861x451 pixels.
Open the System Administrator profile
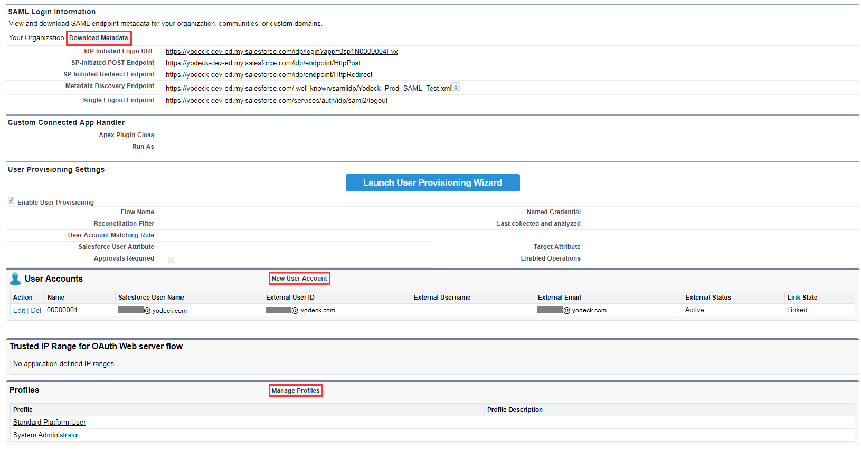point(46,435)
